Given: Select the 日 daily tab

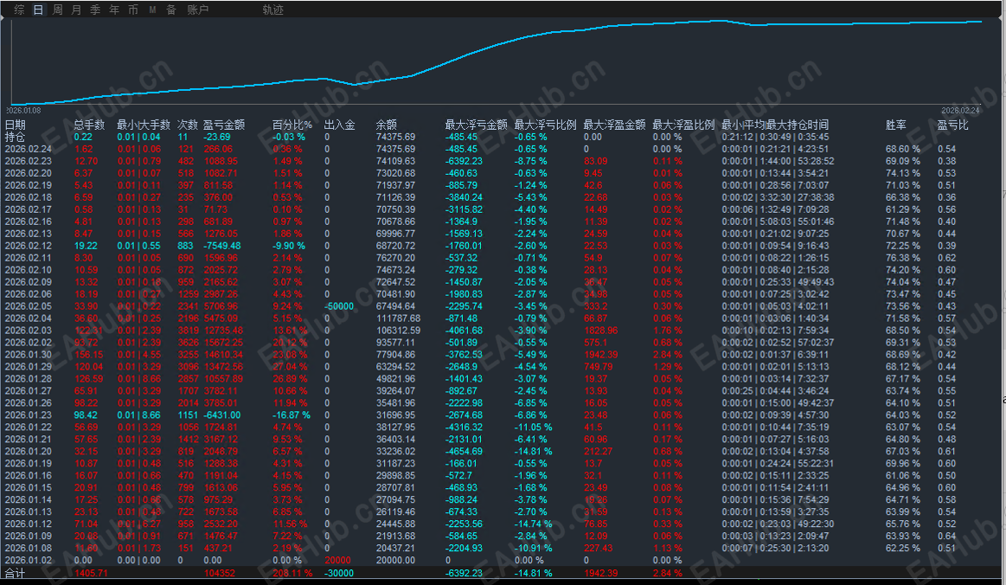Looking at the screenshot, I should tap(38, 10).
